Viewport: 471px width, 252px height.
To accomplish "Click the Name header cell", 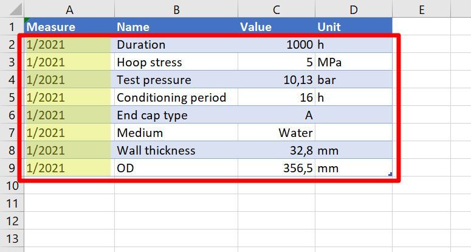I will pyautogui.click(x=176, y=26).
